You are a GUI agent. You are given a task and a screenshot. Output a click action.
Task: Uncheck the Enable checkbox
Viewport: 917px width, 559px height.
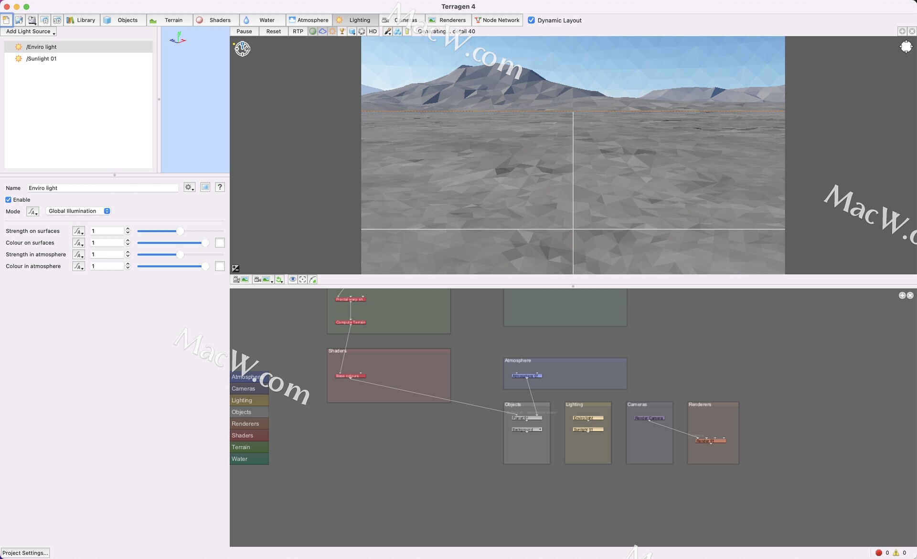(9, 200)
